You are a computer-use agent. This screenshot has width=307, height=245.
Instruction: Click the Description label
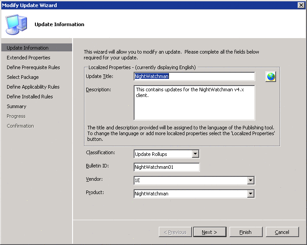(98, 89)
